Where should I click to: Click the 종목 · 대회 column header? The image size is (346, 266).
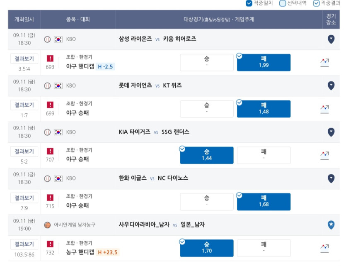[x=78, y=20]
